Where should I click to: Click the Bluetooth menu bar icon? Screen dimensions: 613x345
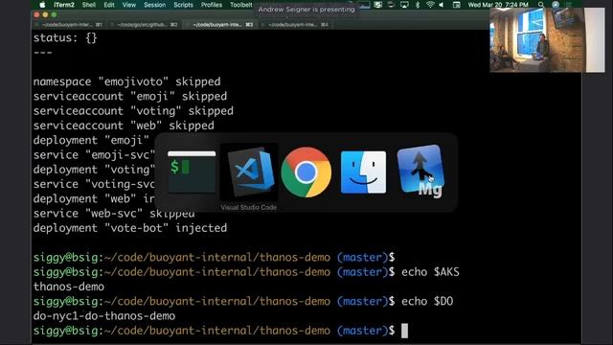(418, 5)
